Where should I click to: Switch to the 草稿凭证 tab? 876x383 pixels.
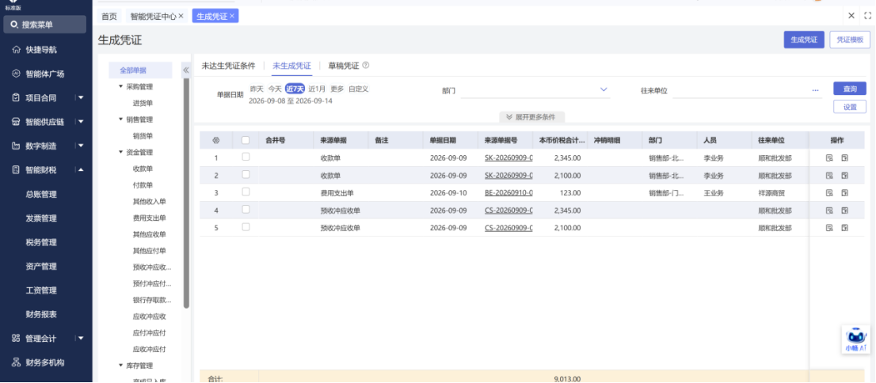pos(344,66)
